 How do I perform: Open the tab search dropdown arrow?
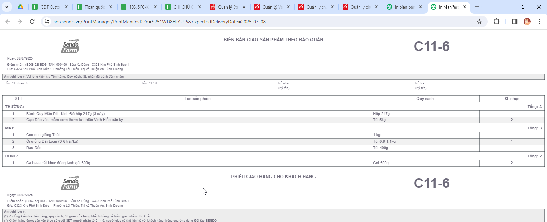(6, 7)
